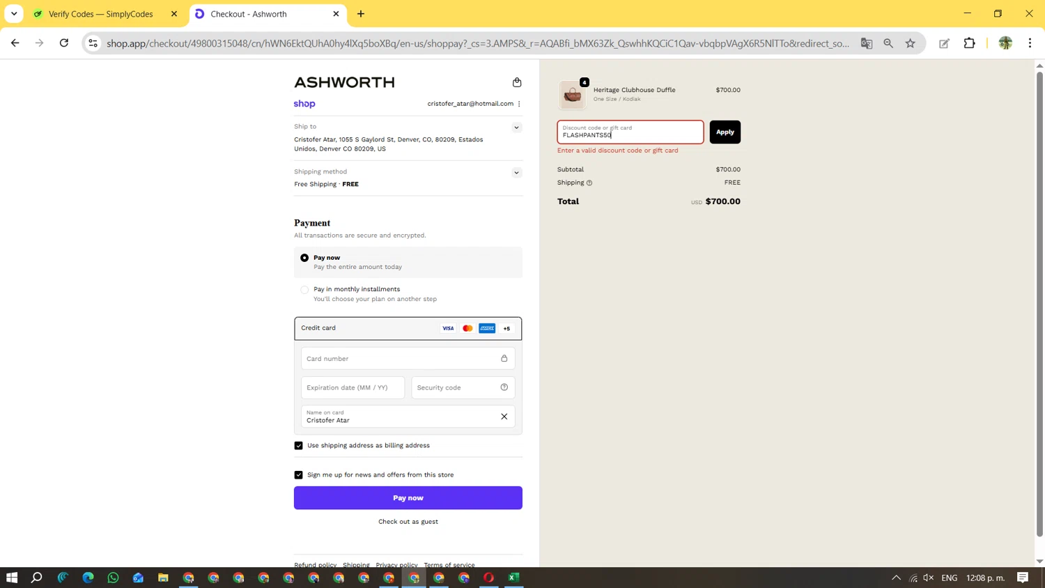Open File Explorer from taskbar
Image resolution: width=1045 pixels, height=588 pixels.
[x=163, y=578]
